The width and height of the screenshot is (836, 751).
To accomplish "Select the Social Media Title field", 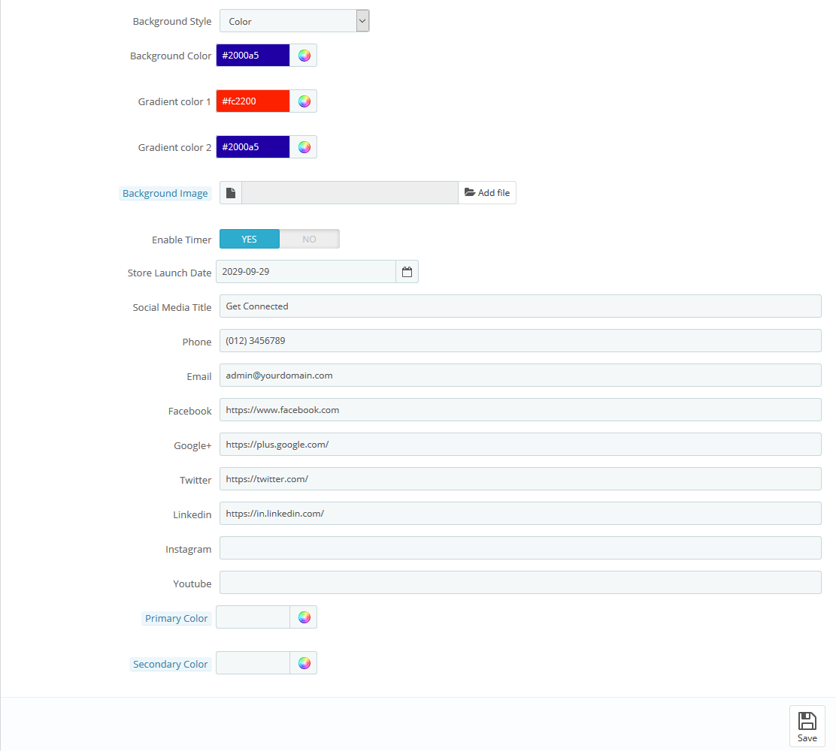I will pos(519,306).
